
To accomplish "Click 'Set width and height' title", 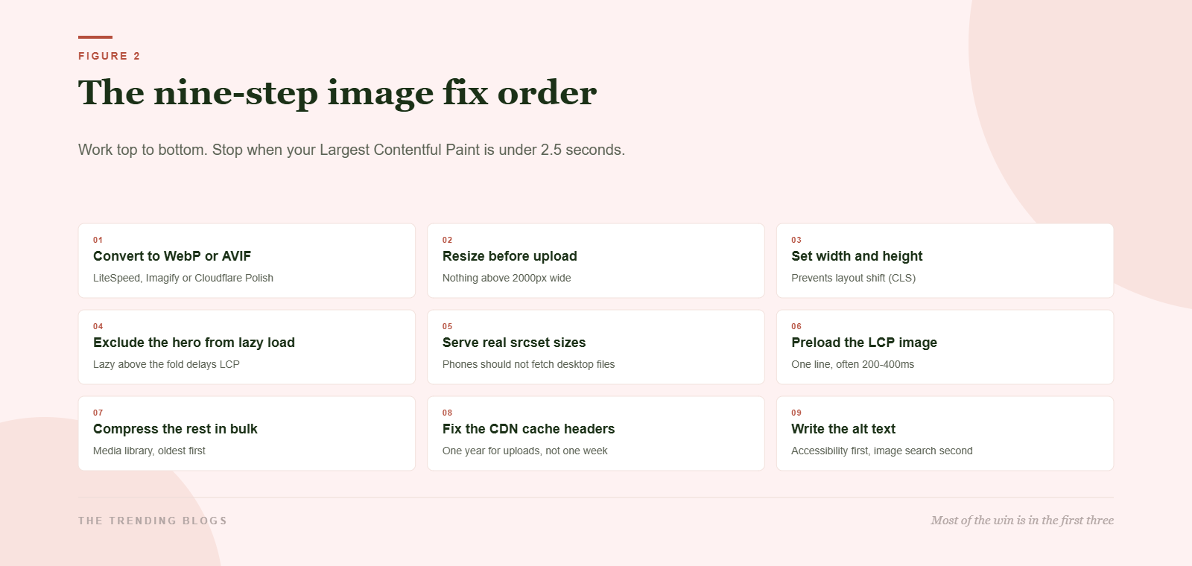I will coord(857,256).
